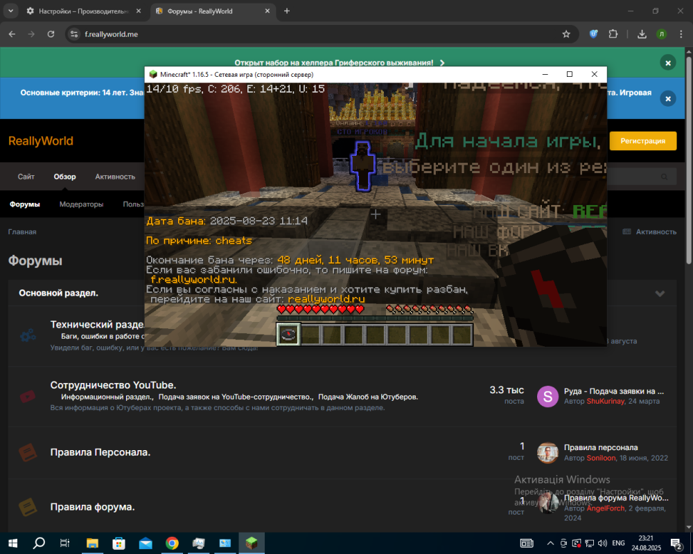Open the volume control in tray

[602, 543]
